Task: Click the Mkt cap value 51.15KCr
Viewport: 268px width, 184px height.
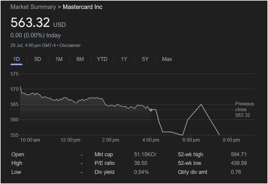Action: pos(145,154)
